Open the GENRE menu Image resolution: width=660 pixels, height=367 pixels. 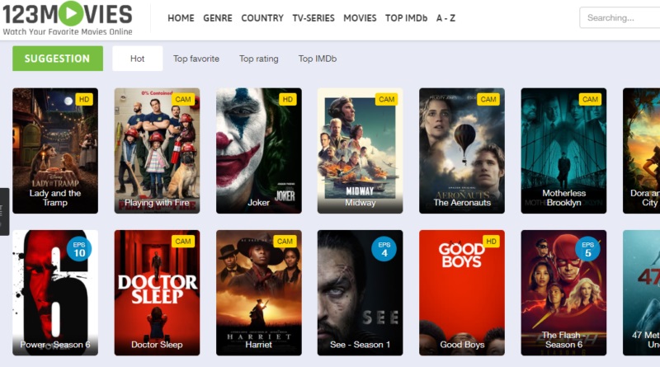coord(218,18)
